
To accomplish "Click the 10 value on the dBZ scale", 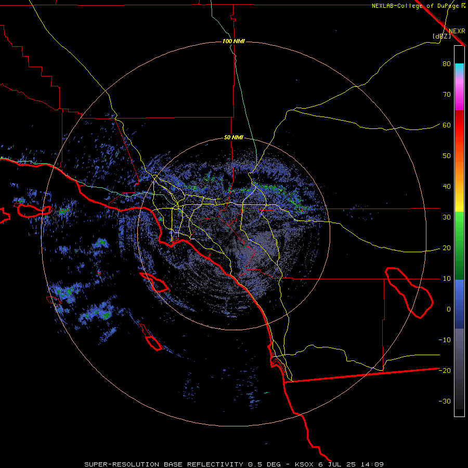I will [447, 279].
